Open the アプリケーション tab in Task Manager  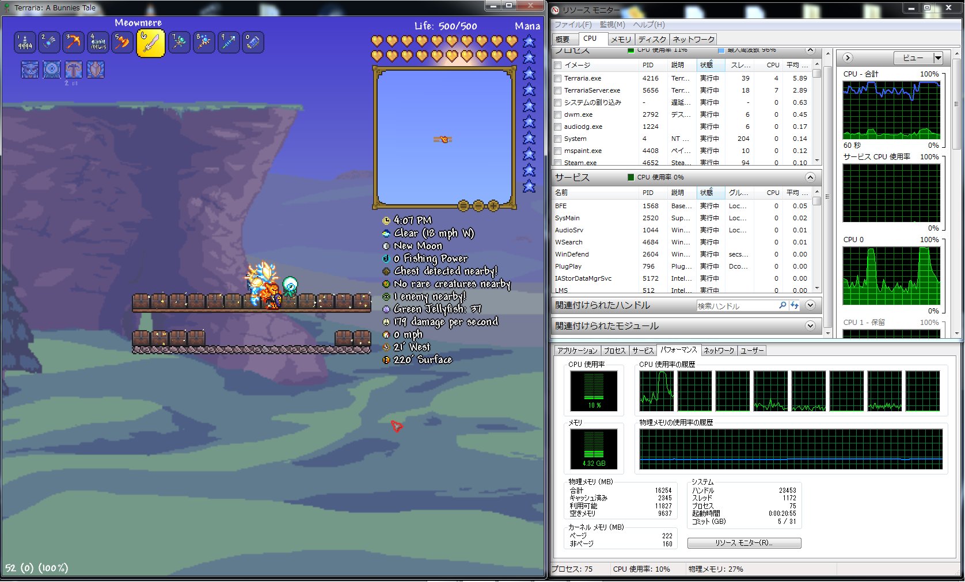coord(578,350)
